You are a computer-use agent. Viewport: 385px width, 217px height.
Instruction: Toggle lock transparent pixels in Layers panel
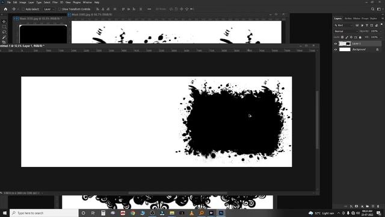coord(342,37)
